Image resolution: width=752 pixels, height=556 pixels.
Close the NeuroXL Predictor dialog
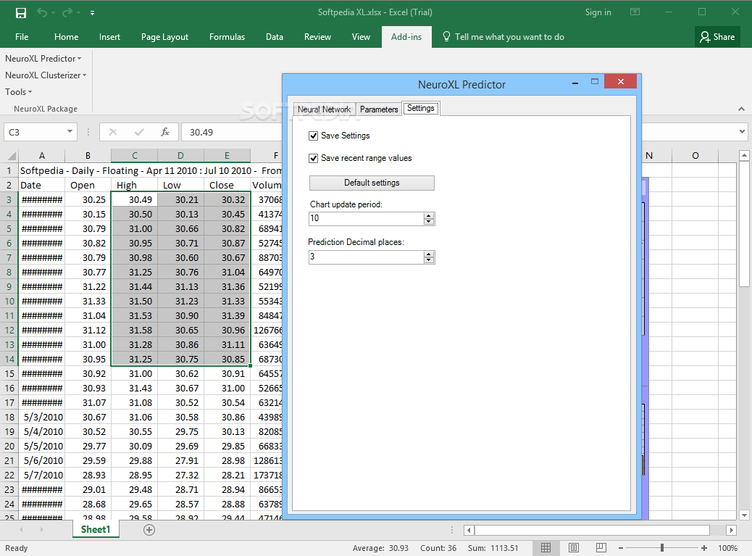[621, 82]
